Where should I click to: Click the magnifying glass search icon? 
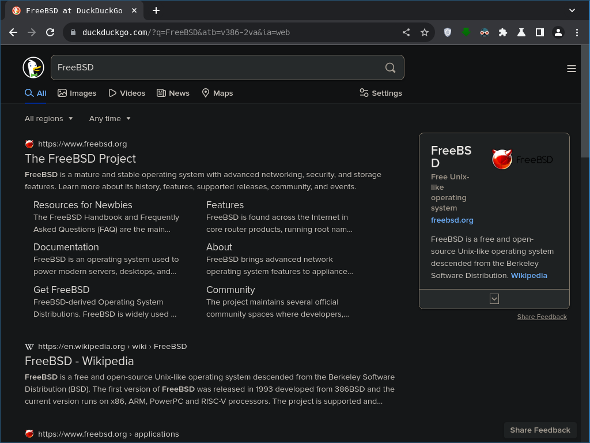tap(390, 67)
